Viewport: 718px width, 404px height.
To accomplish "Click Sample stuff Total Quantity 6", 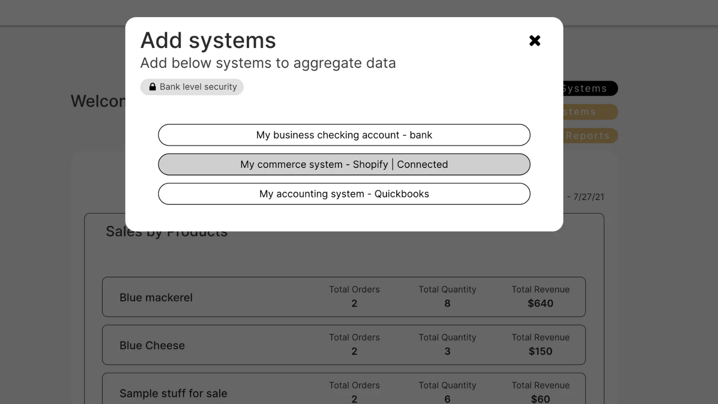I will click(447, 399).
